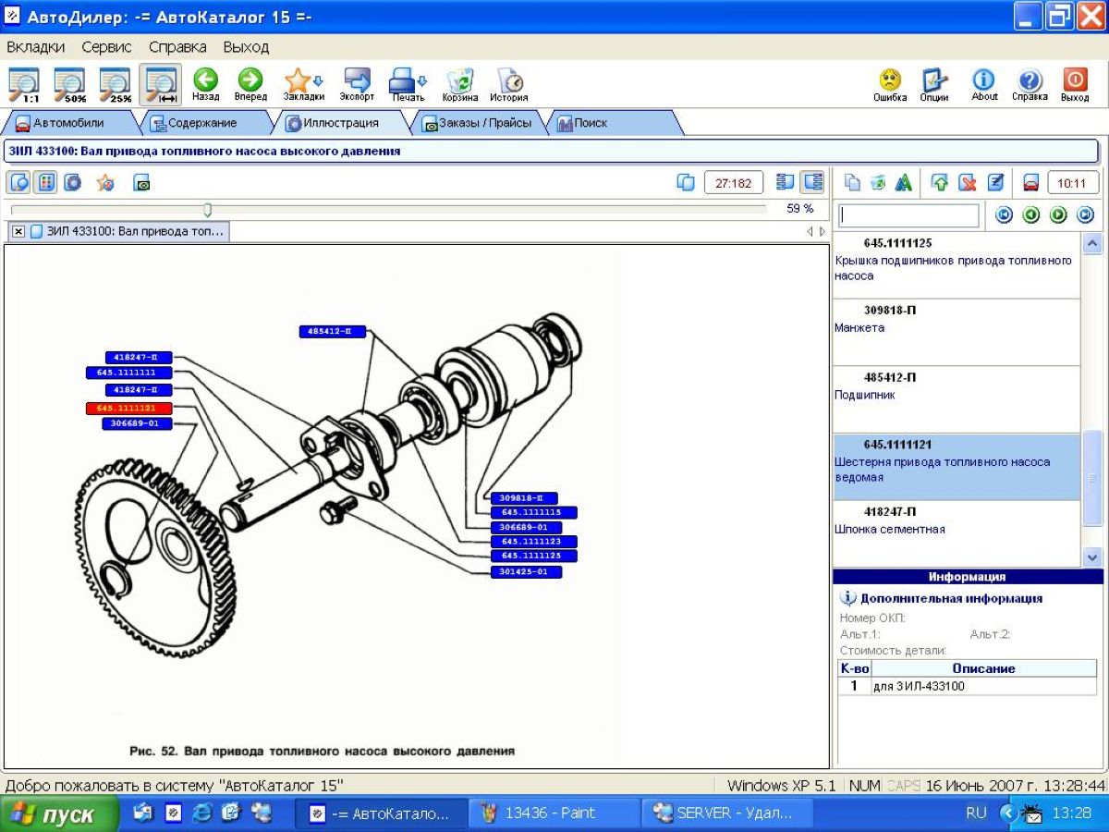
Task: Focus the parts search input field
Action: coord(908,215)
